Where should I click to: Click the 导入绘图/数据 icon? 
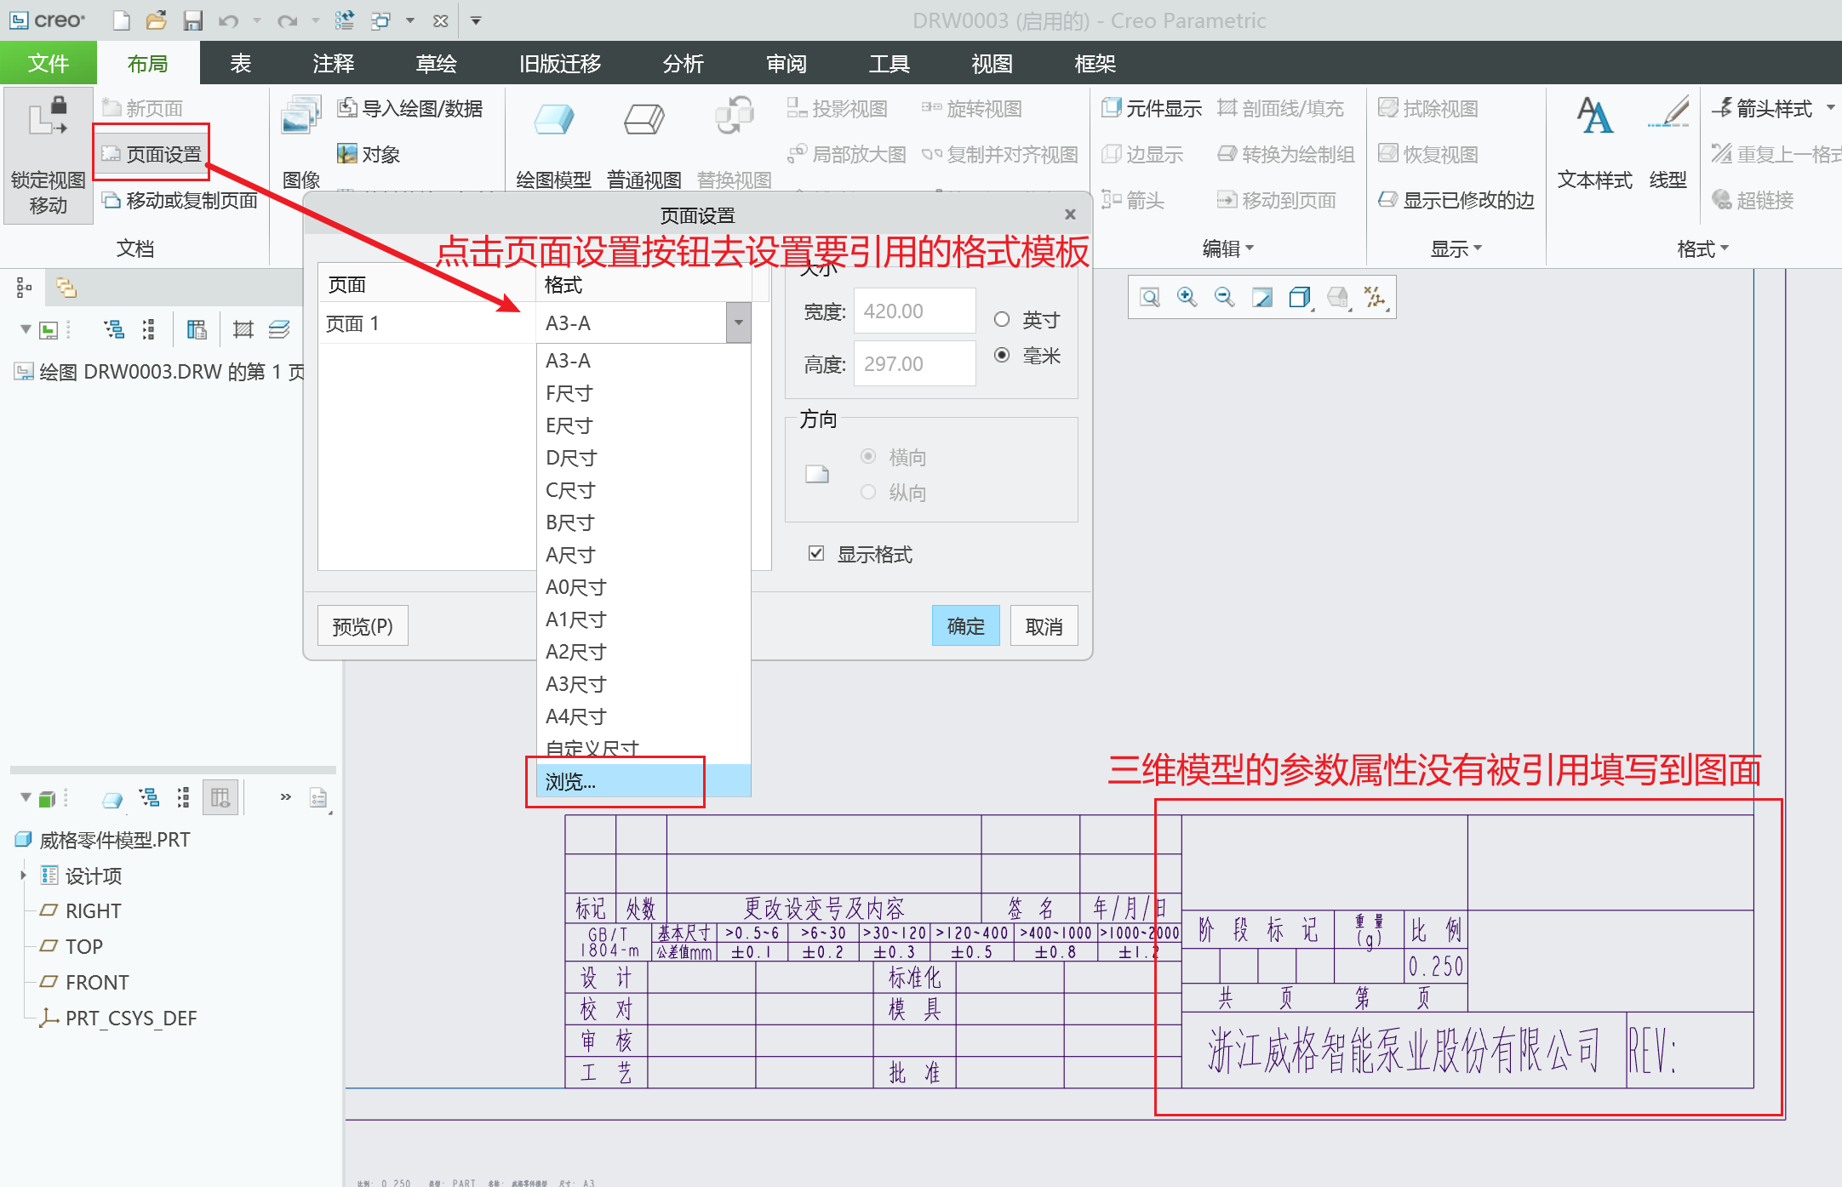coord(347,108)
